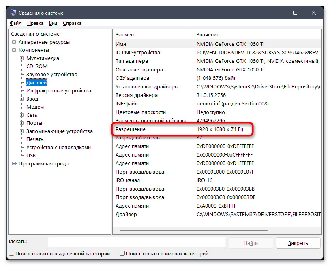Select the CD-ROM tree item

click(37, 66)
